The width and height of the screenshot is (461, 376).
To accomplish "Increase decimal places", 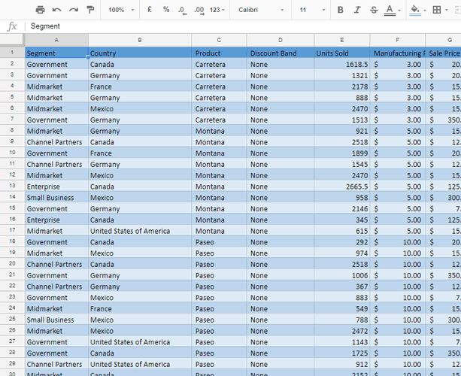I will tap(199, 10).
